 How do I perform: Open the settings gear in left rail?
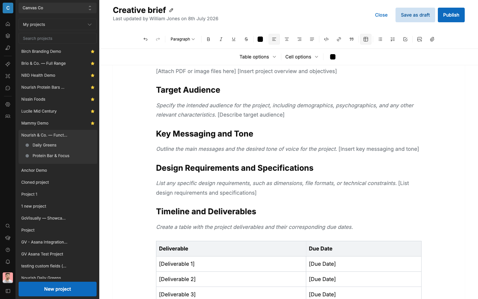8,104
